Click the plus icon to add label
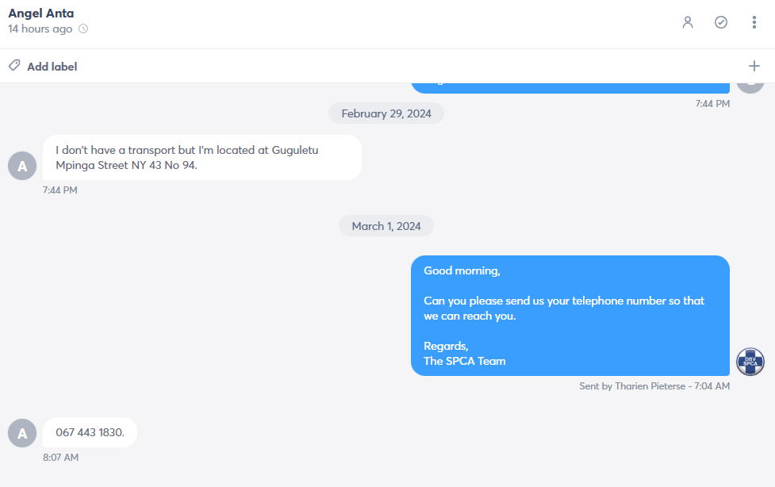This screenshot has height=487, width=775. click(x=754, y=66)
